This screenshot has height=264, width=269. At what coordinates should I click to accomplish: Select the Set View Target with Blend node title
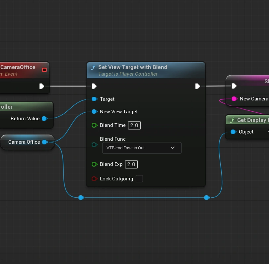tap(133, 67)
